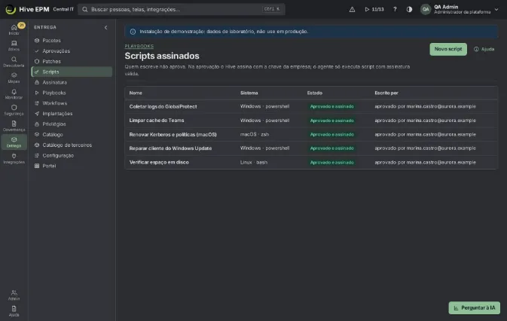Expand the QA Admin user menu chevron
The image size is (507, 321).
tap(496, 9)
